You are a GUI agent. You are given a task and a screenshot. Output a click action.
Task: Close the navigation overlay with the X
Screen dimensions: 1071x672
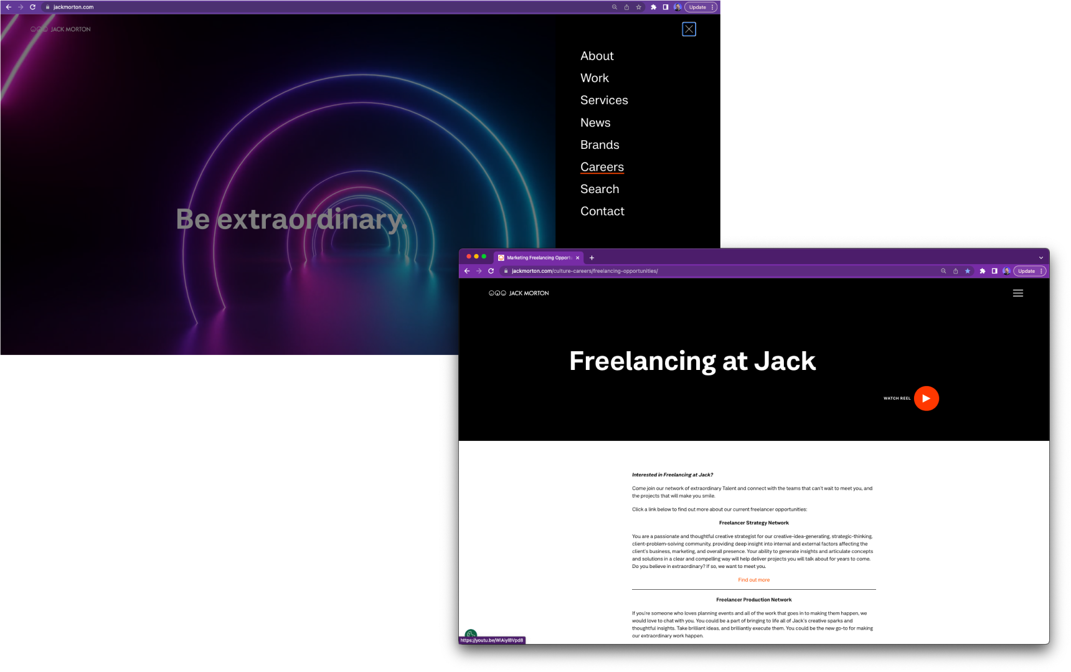click(x=689, y=29)
